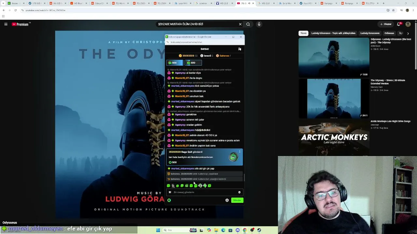Open the Chrome apps grid shortcut
417x234 pixels.
click(3, 16)
